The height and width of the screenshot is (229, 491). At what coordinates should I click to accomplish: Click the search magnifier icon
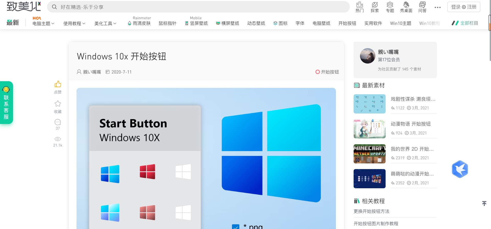(54, 7)
